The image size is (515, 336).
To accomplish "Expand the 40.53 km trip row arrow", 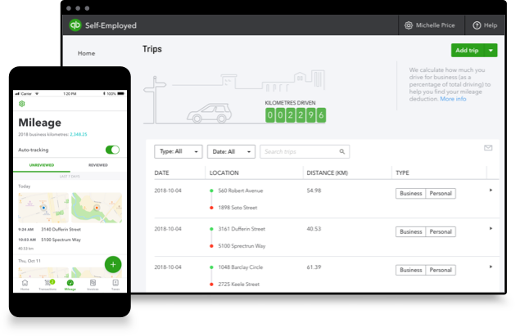I will [x=490, y=228].
